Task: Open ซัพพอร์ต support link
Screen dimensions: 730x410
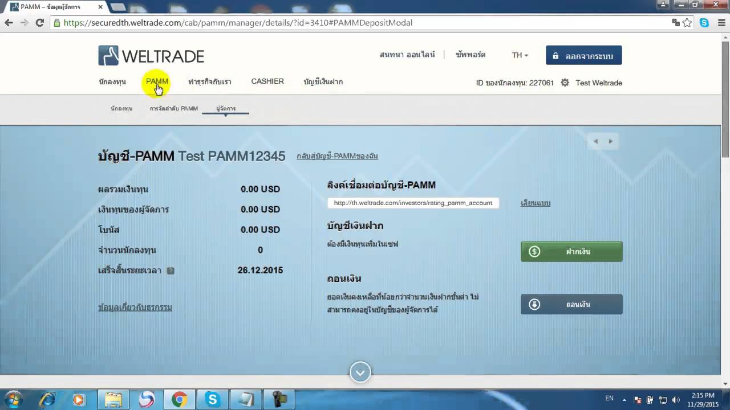Action: (x=471, y=55)
